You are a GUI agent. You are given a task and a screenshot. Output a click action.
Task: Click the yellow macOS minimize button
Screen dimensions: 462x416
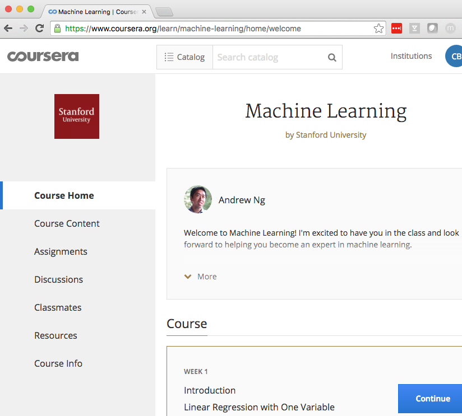pos(20,9)
